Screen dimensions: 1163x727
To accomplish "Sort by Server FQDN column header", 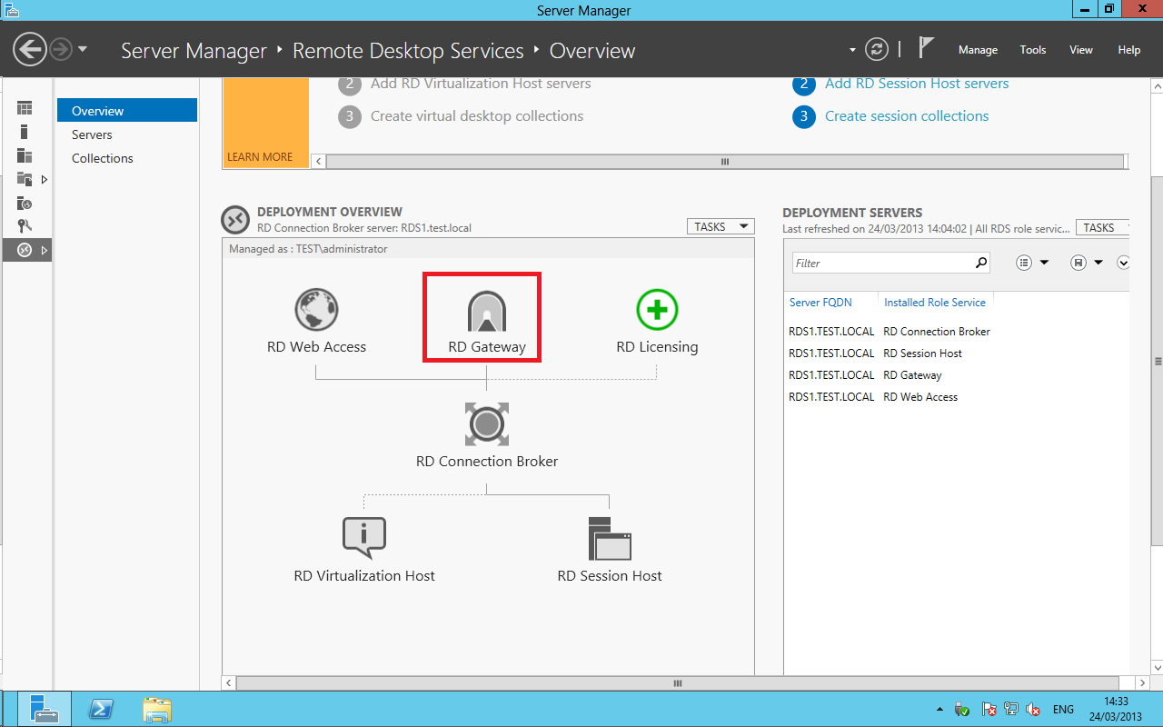I will click(820, 303).
